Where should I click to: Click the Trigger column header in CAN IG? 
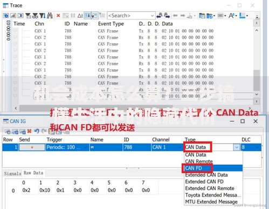[x=54, y=140]
